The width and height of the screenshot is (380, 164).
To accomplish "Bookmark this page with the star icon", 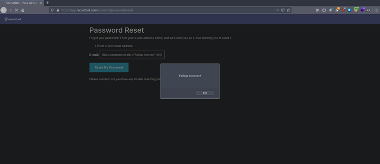I will (x=288, y=10).
